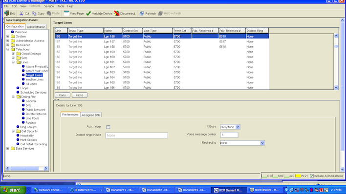
Task: Sort by Control Set column header
Action: point(132,31)
